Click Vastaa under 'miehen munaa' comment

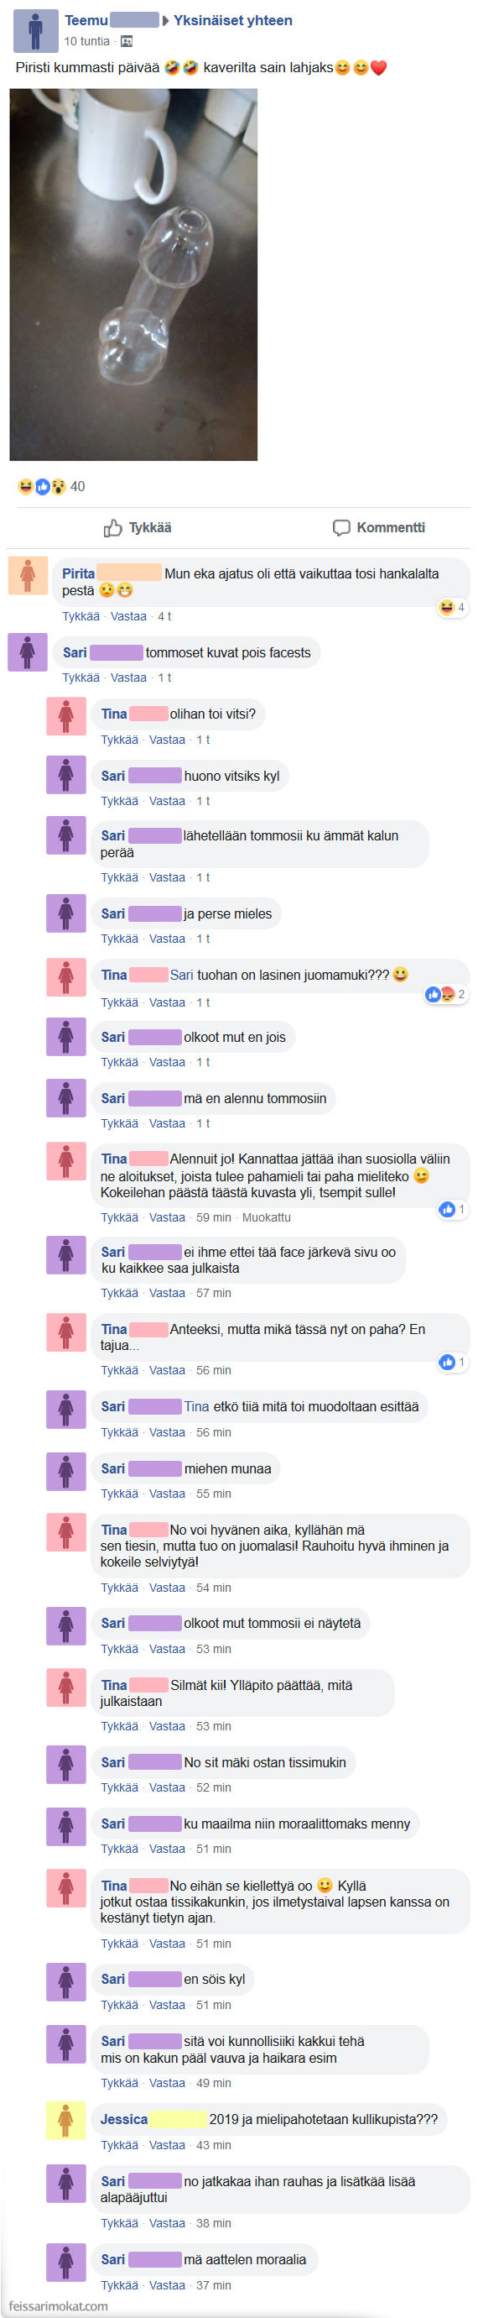(x=167, y=1494)
